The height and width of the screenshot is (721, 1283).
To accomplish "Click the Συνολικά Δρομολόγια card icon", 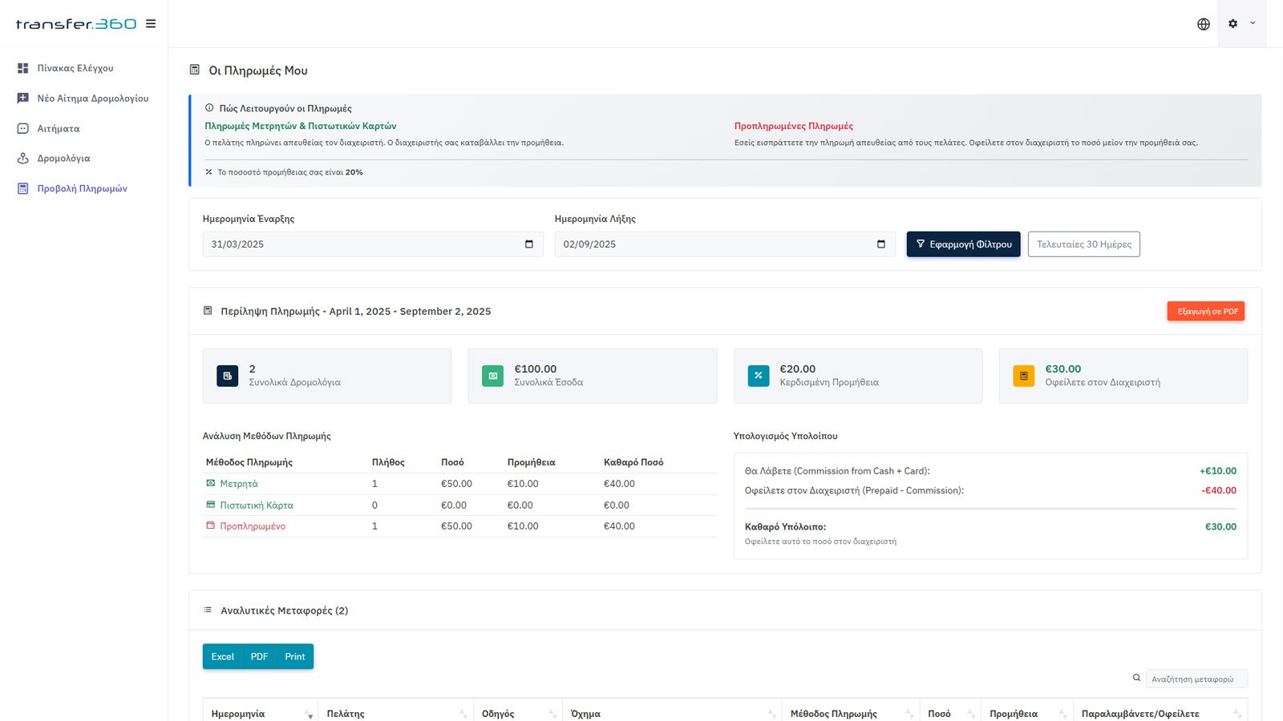I will click(228, 376).
